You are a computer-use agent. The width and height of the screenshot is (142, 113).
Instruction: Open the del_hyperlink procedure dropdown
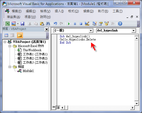(133, 31)
